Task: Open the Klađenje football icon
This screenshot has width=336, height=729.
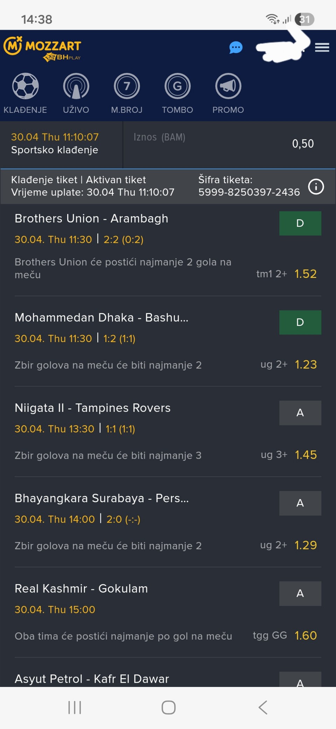Action: (25, 86)
